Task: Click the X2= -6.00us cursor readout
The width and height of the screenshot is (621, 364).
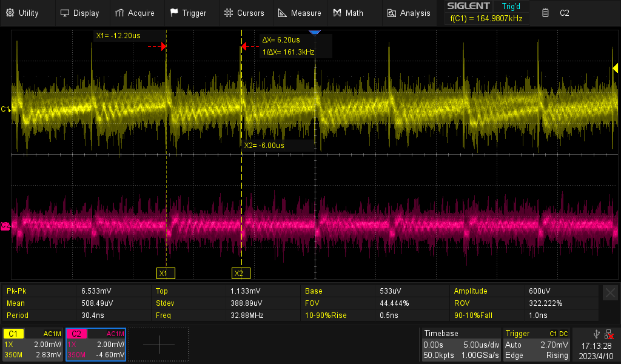Action: click(x=264, y=146)
